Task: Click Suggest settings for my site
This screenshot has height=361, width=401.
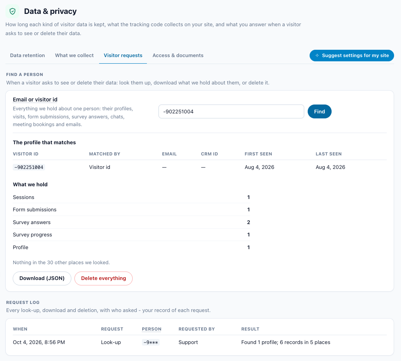Action: [352, 56]
